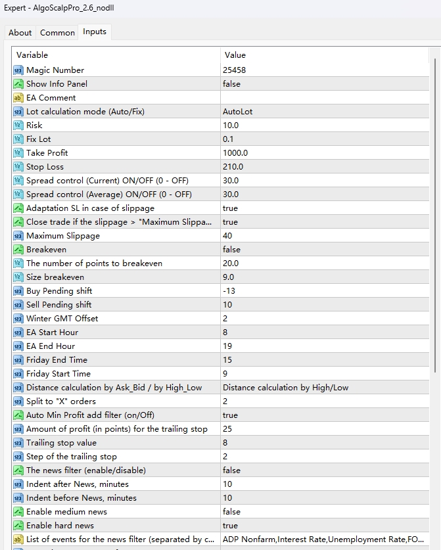
Task: Click the Breakeven boolean type icon
Action: click(x=18, y=250)
